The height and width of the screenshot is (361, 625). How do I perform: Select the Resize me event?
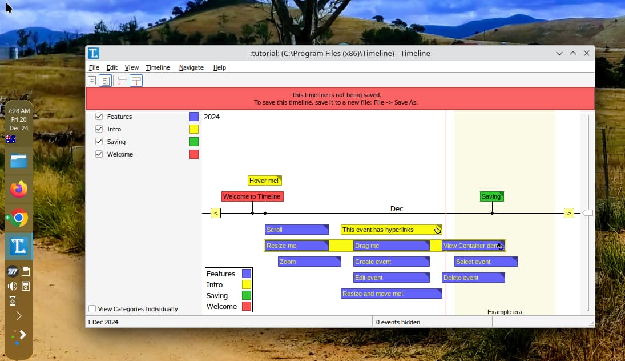tap(297, 246)
